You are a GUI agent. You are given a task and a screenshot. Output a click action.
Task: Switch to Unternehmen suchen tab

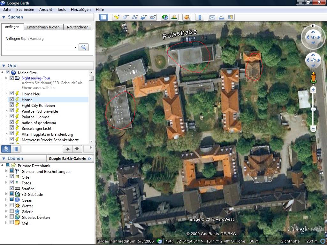43,27
